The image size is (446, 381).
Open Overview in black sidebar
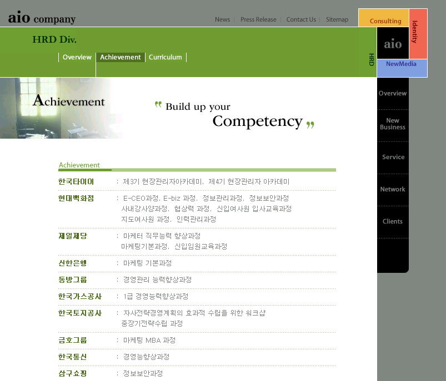(x=393, y=93)
